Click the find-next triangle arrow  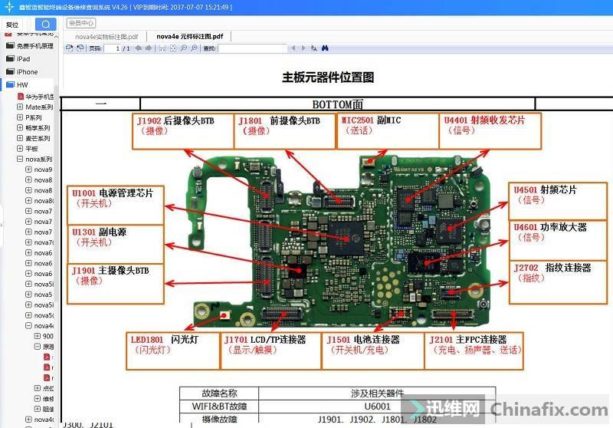pyautogui.click(x=303, y=48)
